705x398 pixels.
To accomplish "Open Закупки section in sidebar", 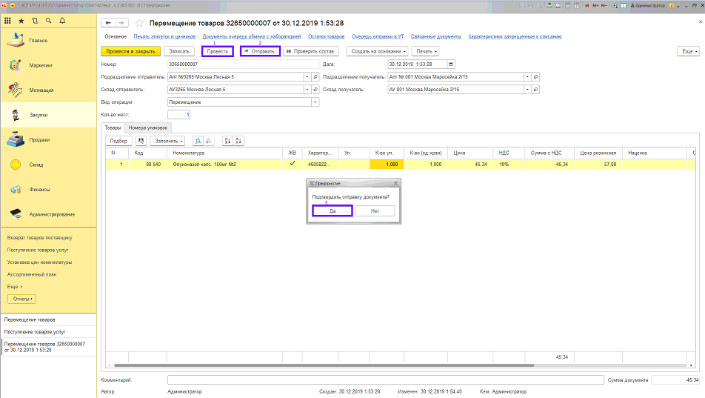I will pos(39,115).
